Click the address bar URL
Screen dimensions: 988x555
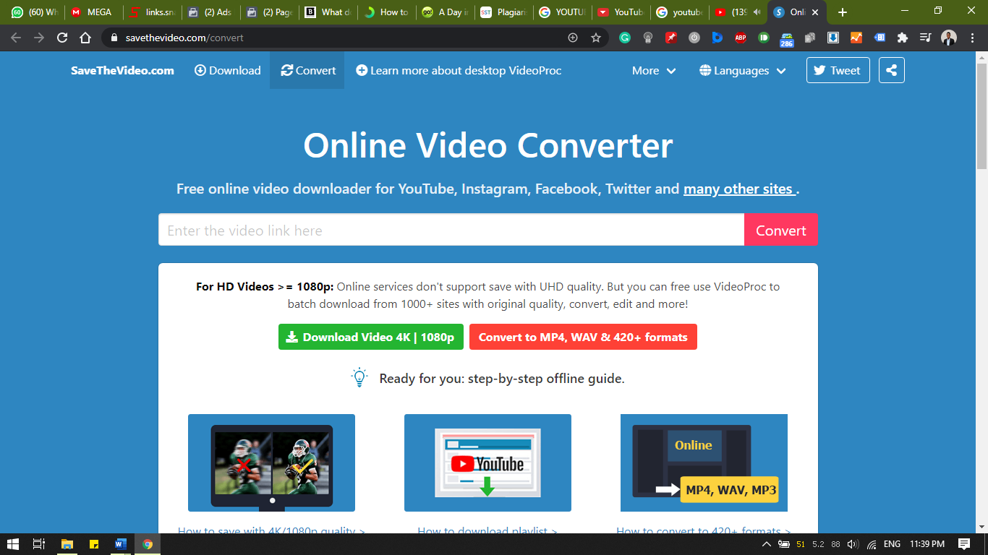[x=184, y=38]
